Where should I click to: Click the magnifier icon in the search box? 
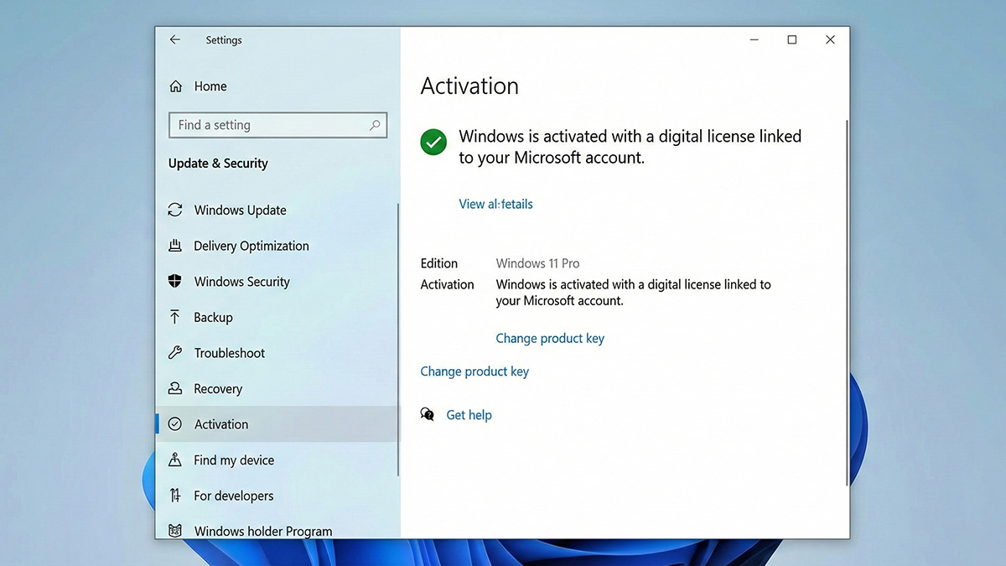pos(375,124)
